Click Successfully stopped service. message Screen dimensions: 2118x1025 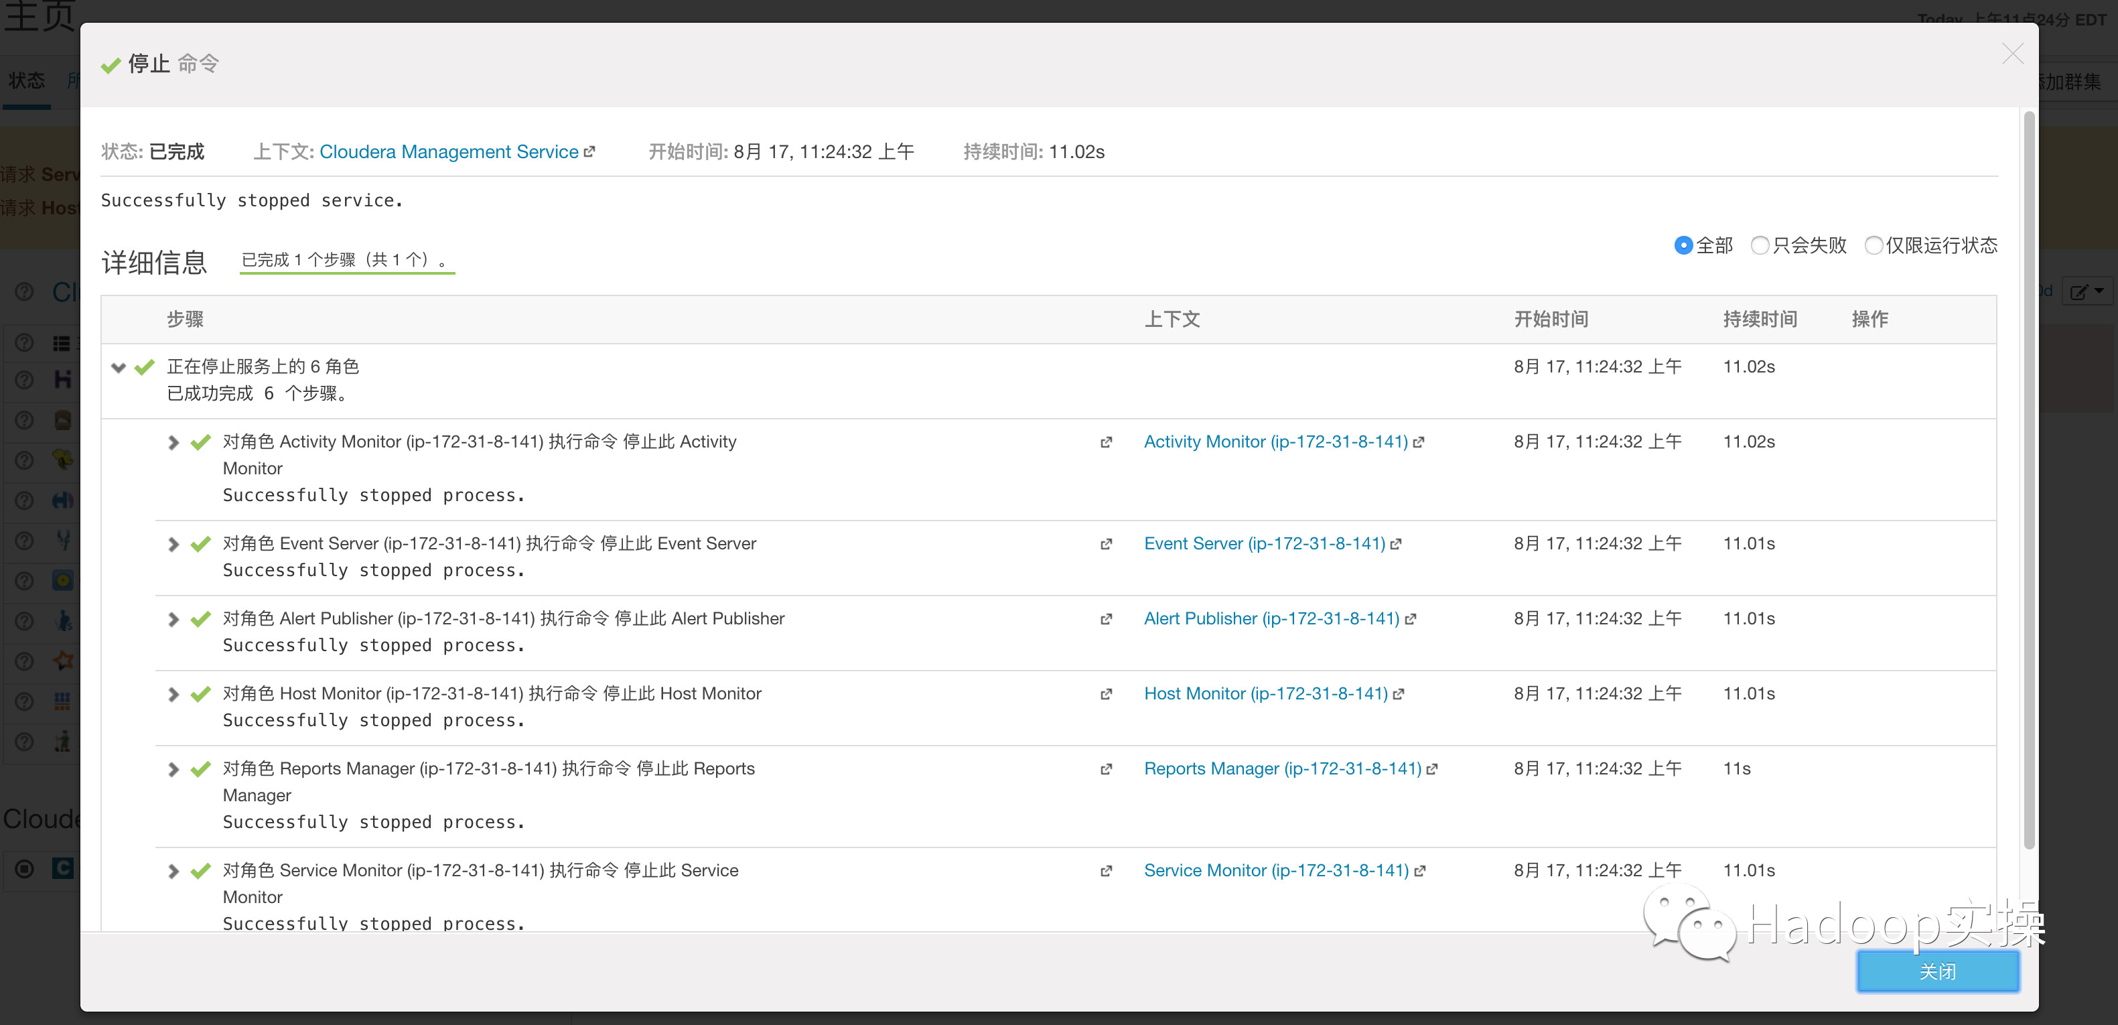tap(252, 201)
